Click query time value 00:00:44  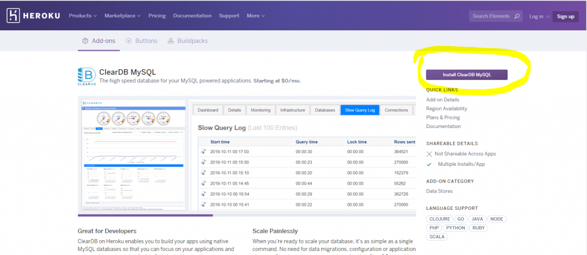click(x=304, y=184)
